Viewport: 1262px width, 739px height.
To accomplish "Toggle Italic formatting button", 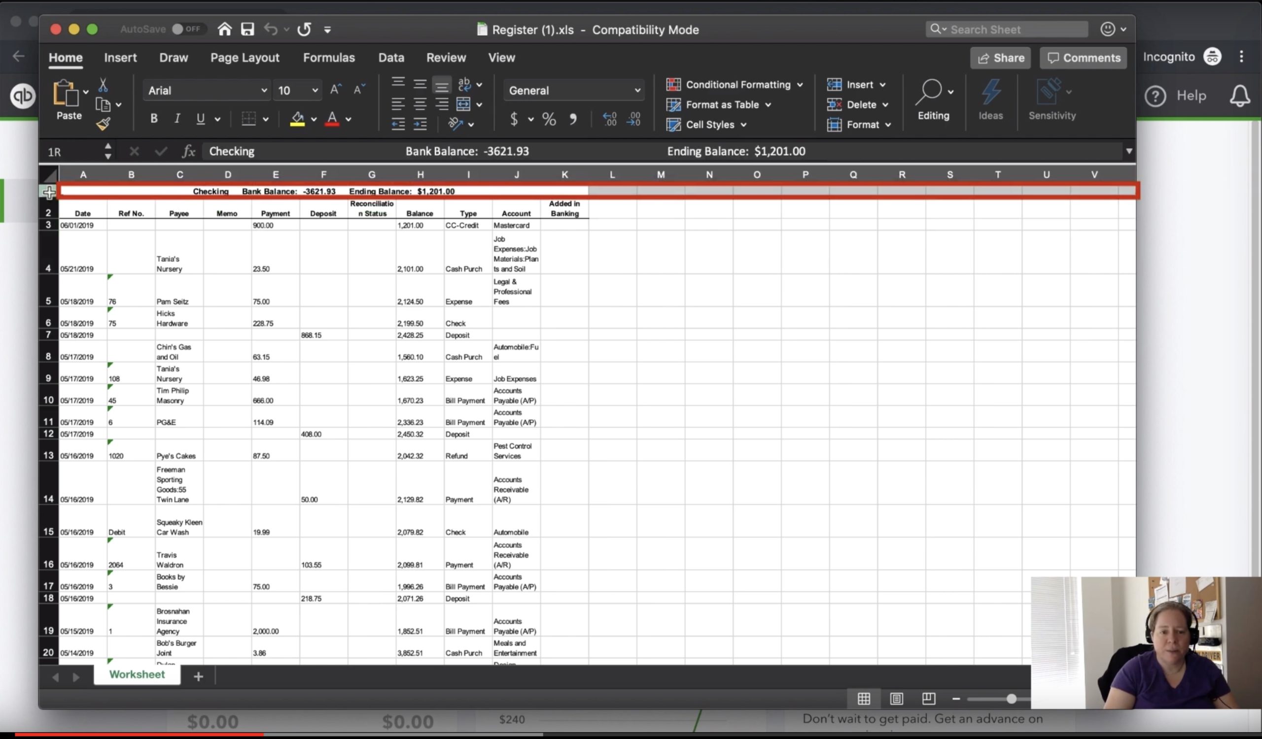I will point(175,119).
